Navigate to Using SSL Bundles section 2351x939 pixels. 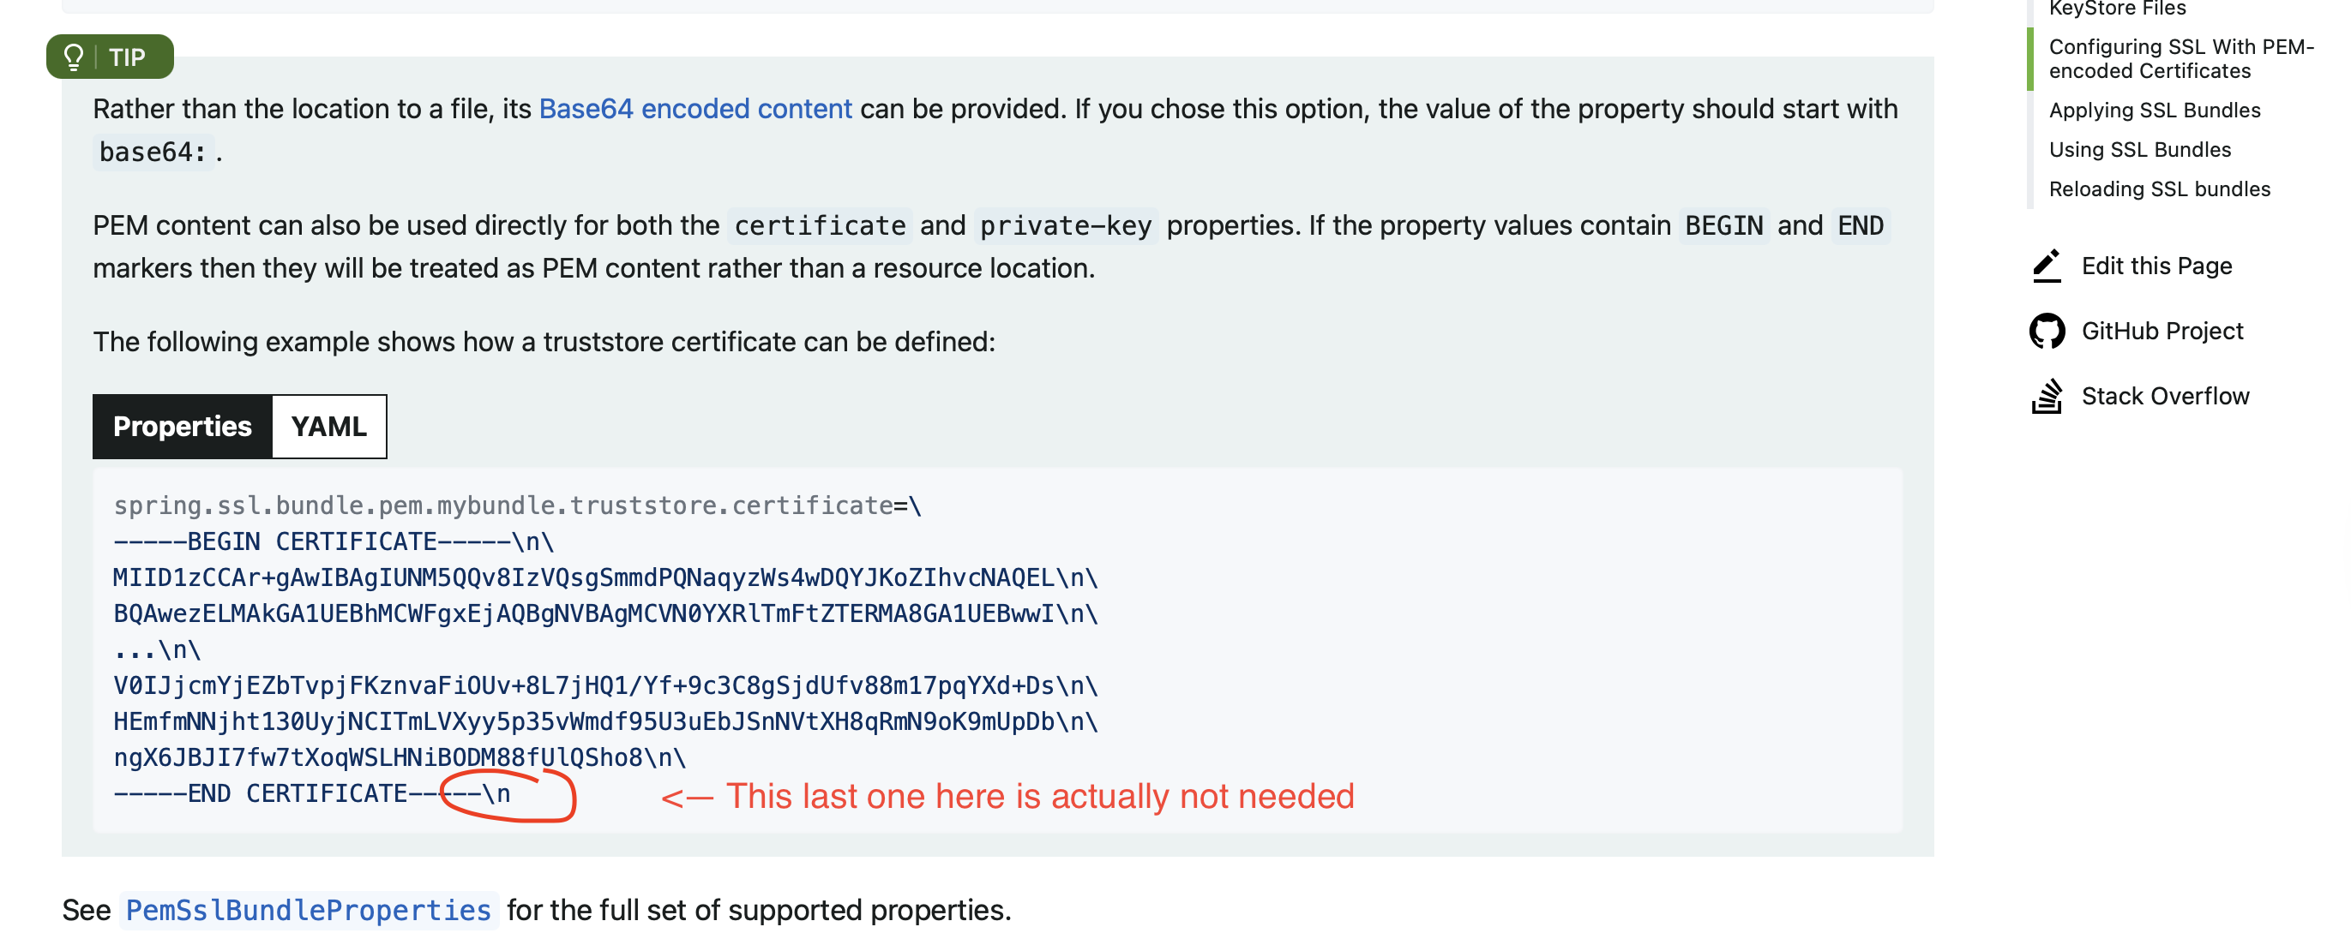(2139, 150)
